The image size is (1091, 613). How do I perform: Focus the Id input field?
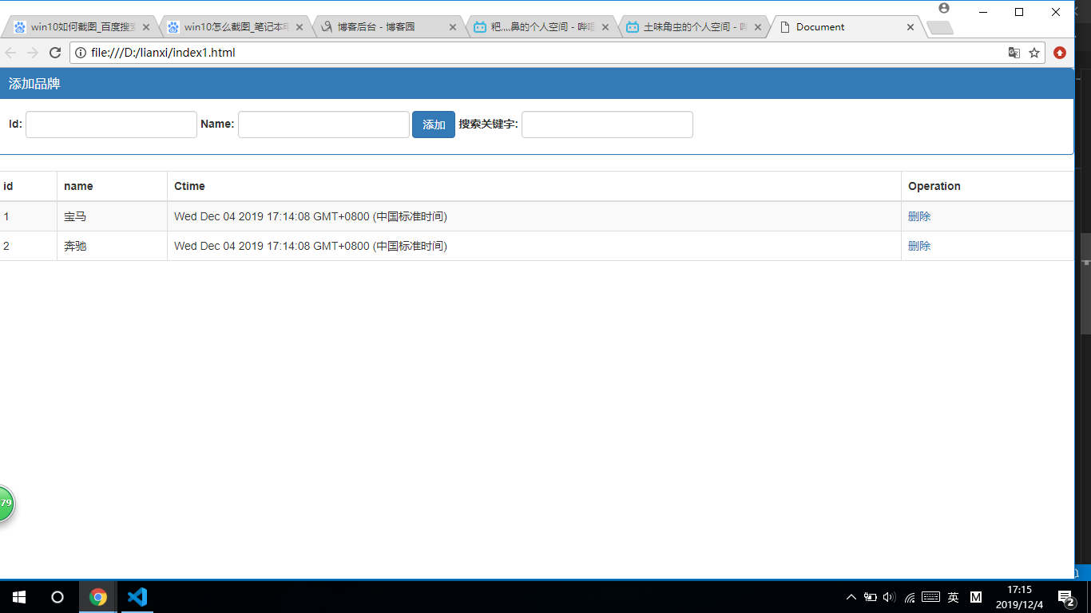[111, 125]
